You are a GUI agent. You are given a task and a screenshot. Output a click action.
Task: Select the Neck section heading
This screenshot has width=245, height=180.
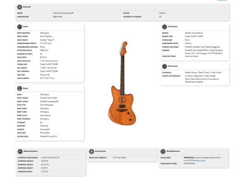tap(25, 27)
